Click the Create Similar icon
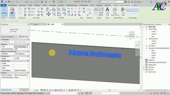The width and height of the screenshot is (170, 95). (101, 14)
